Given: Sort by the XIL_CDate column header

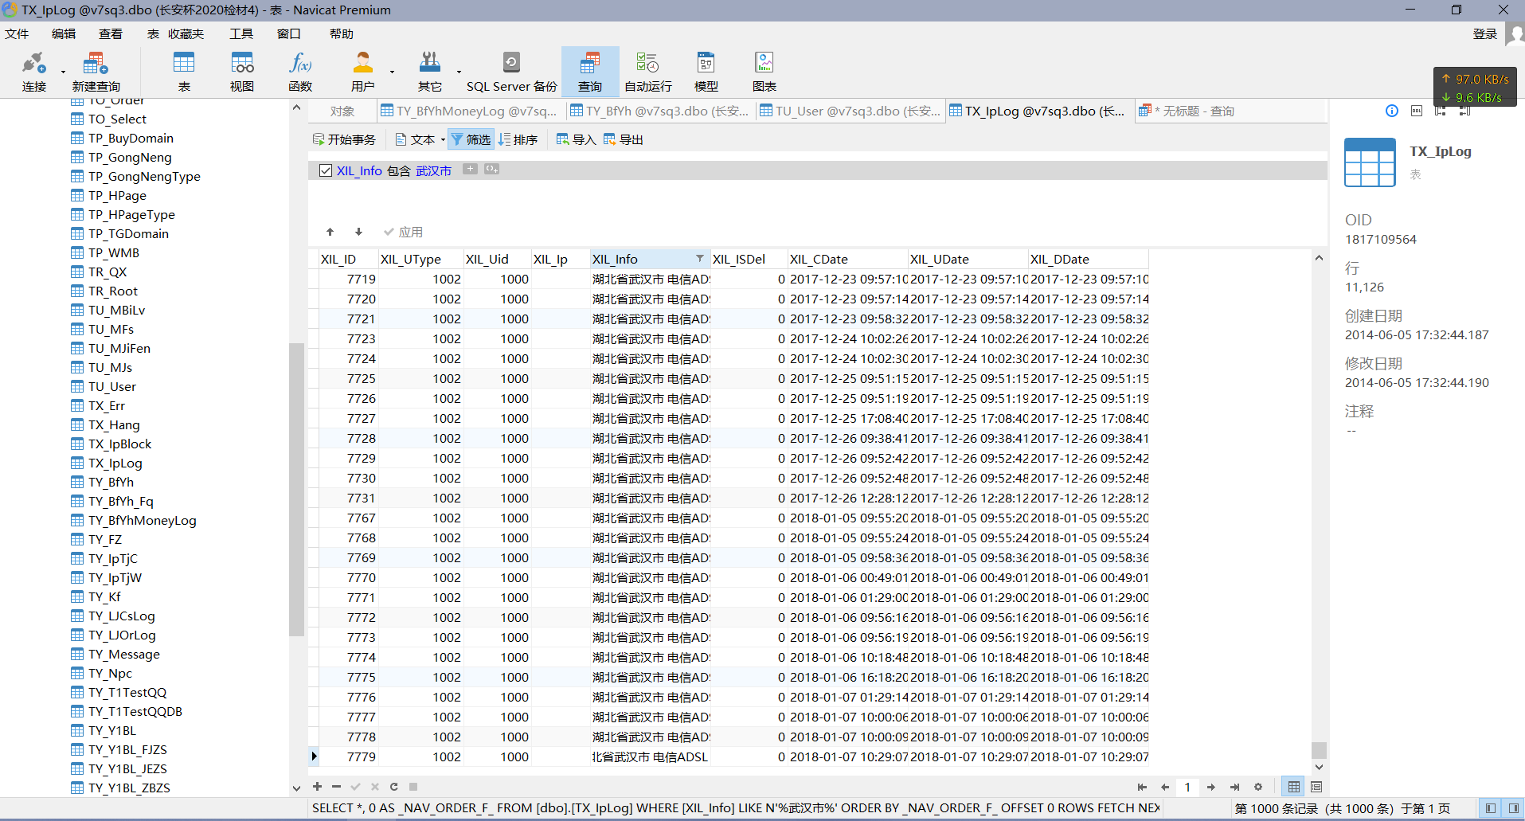Looking at the screenshot, I should pyautogui.click(x=847, y=259).
